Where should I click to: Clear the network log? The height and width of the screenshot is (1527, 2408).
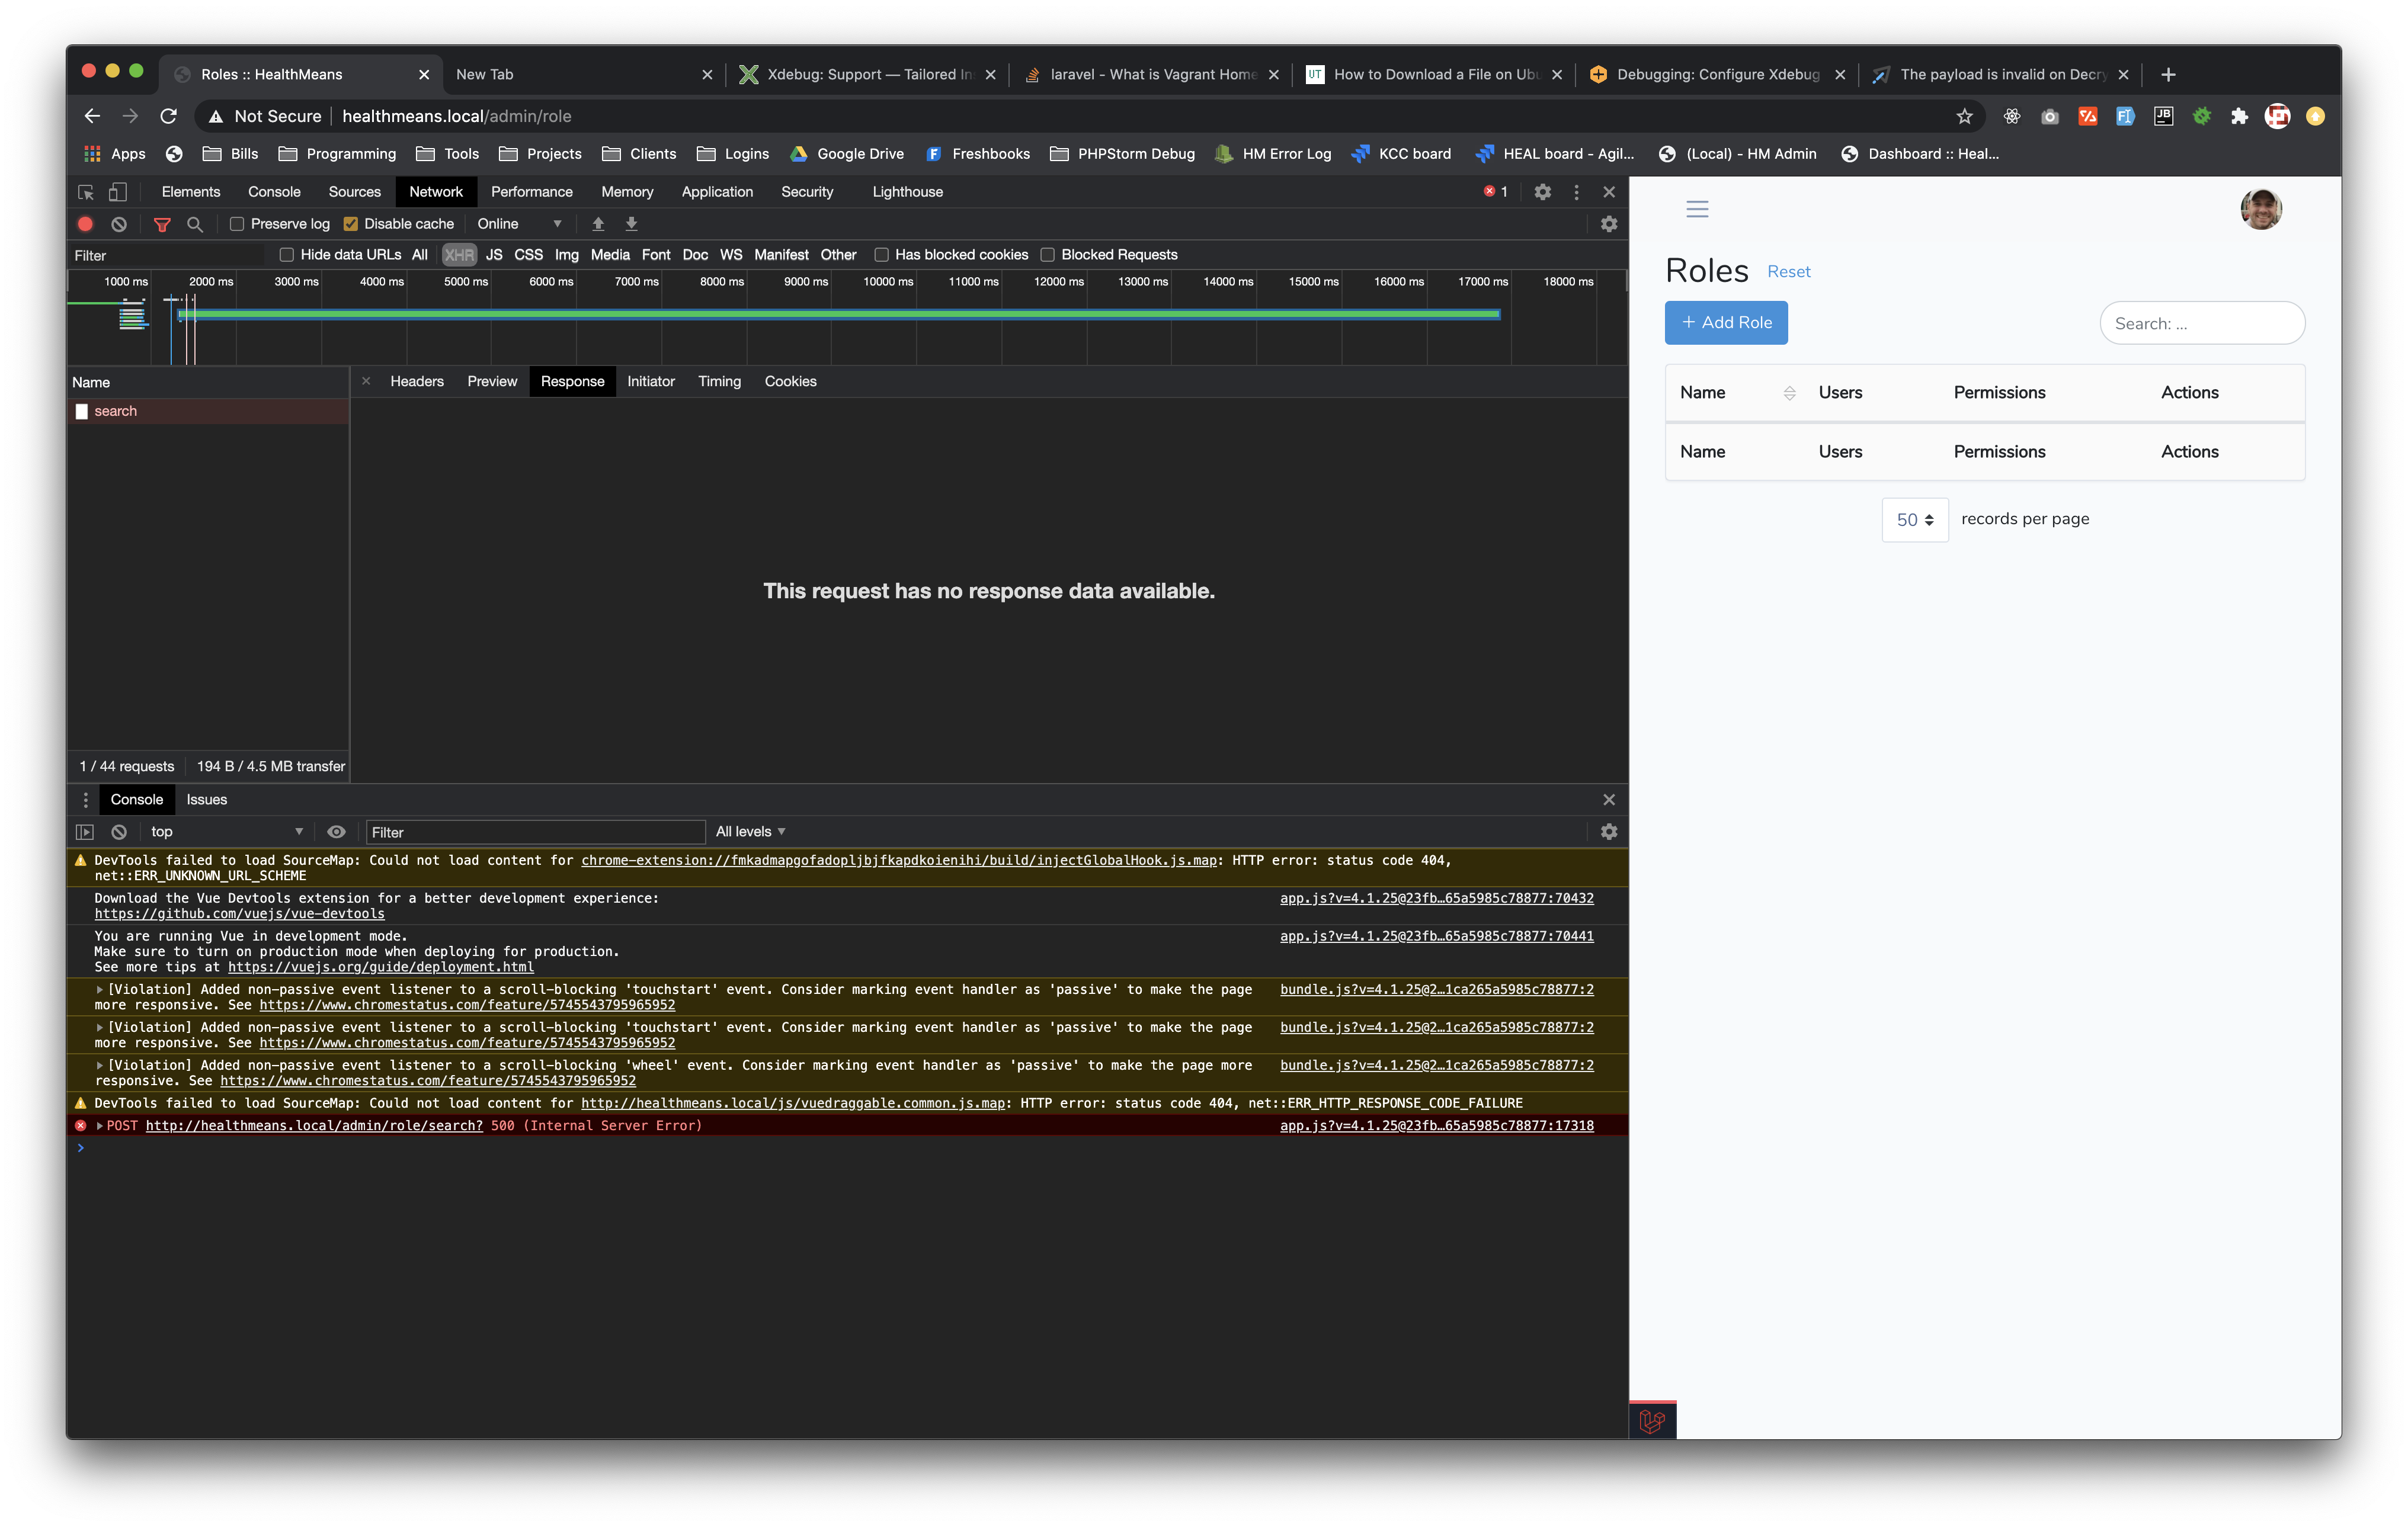[x=119, y=224]
